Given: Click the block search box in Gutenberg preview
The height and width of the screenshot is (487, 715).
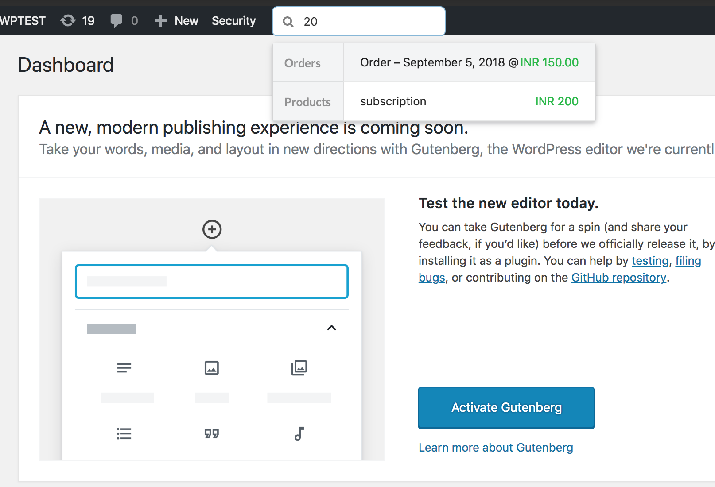Looking at the screenshot, I should click(212, 282).
